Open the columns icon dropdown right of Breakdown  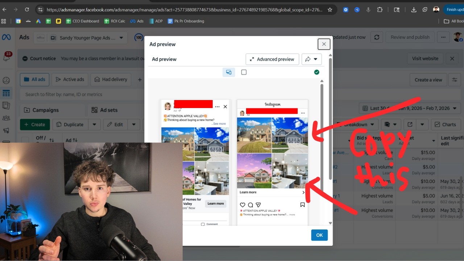391,124
